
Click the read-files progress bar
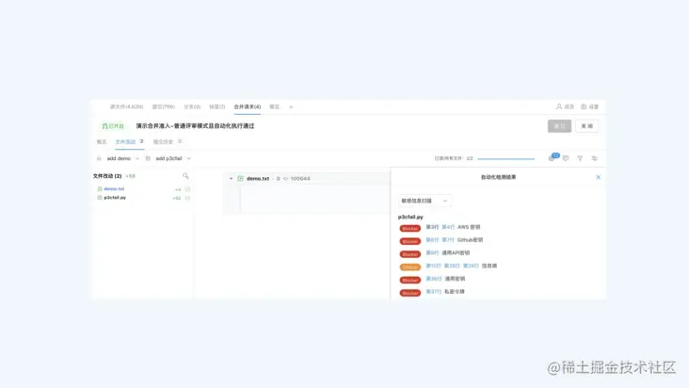tap(505, 158)
